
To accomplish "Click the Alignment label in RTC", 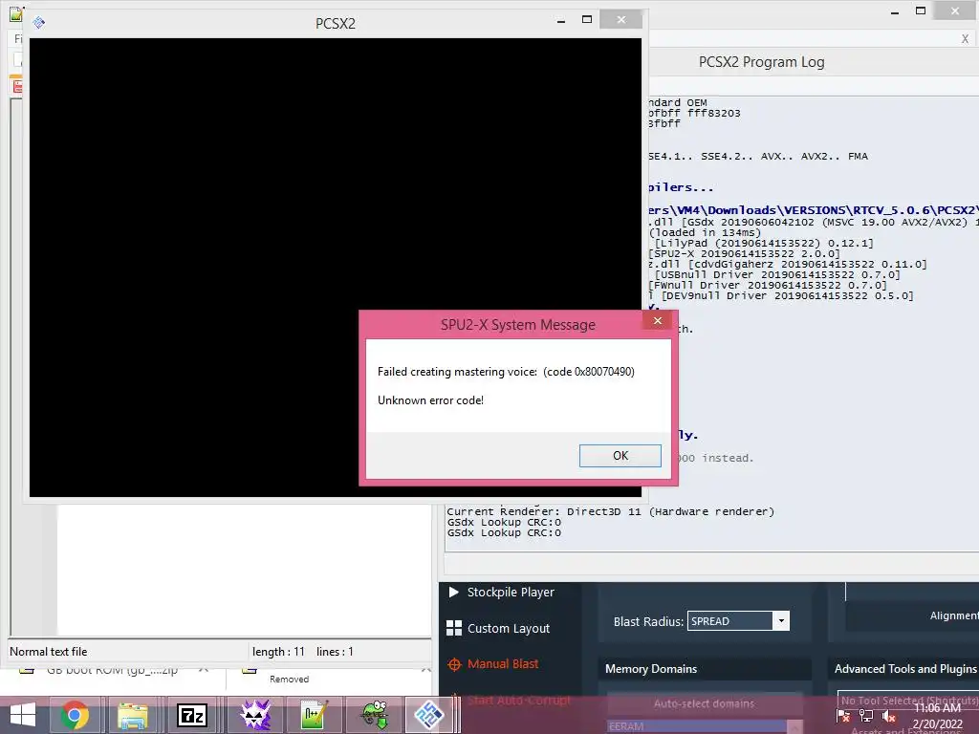I will click(x=954, y=615).
